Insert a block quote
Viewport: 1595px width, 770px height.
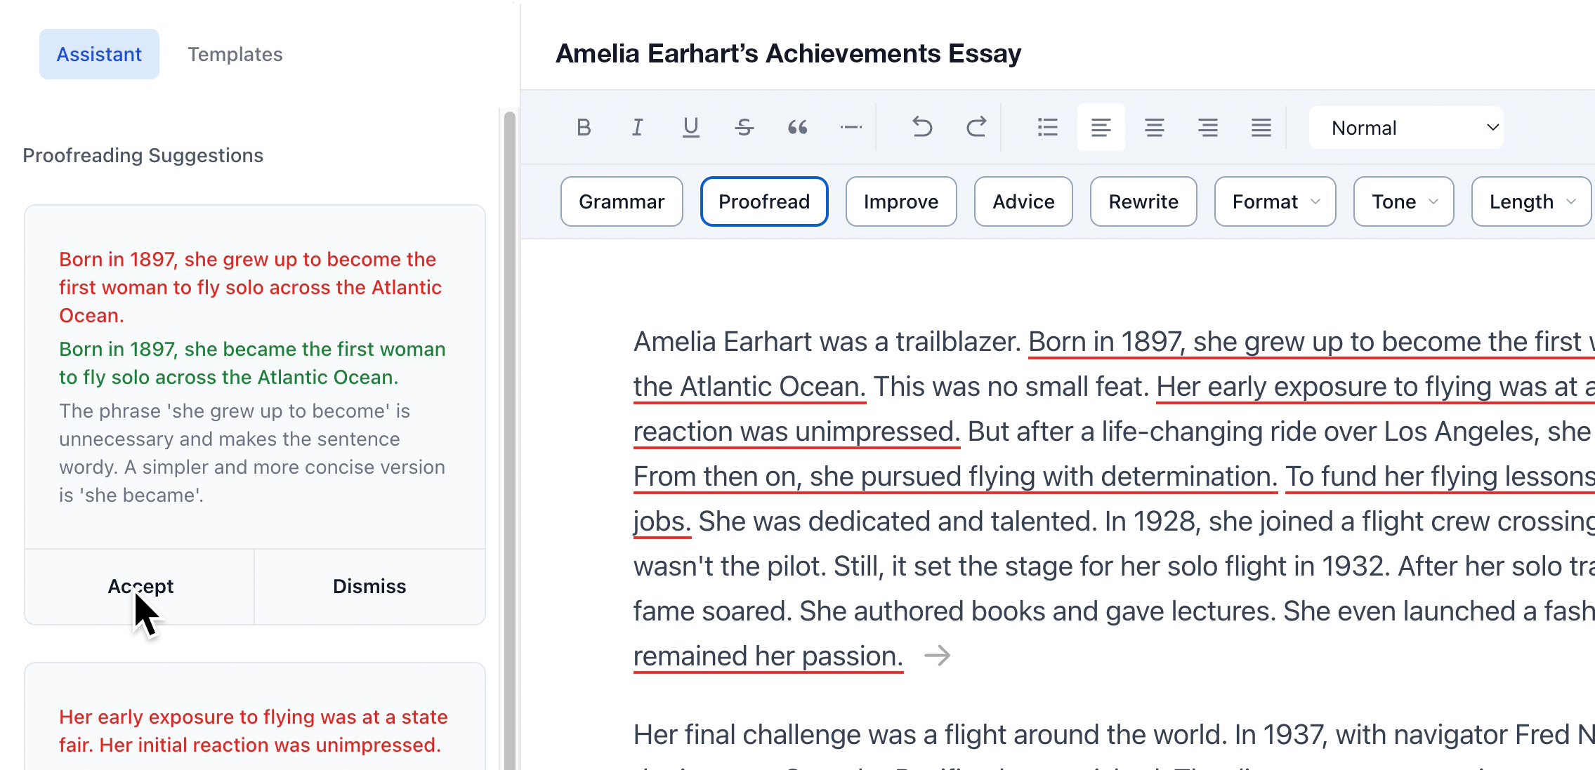tap(797, 128)
